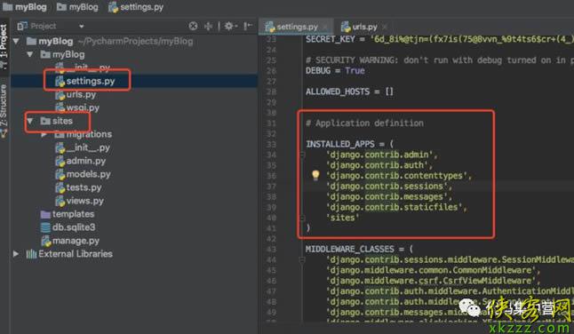Select models.py in the project tree
This screenshot has height=334, width=574.
pos(88,174)
